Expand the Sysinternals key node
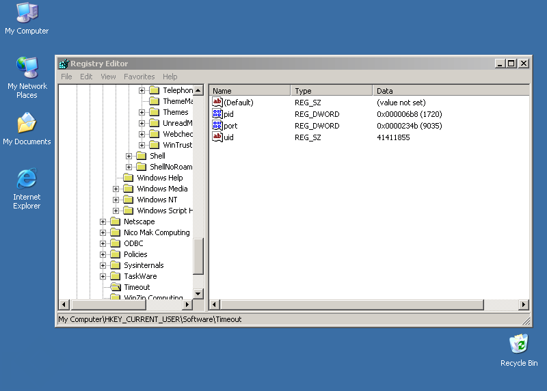The width and height of the screenshot is (547, 391). pyautogui.click(x=103, y=265)
